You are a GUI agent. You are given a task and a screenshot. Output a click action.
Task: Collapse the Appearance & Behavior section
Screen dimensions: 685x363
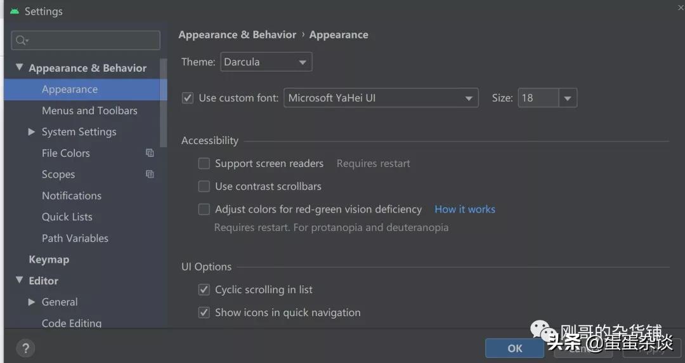19,67
